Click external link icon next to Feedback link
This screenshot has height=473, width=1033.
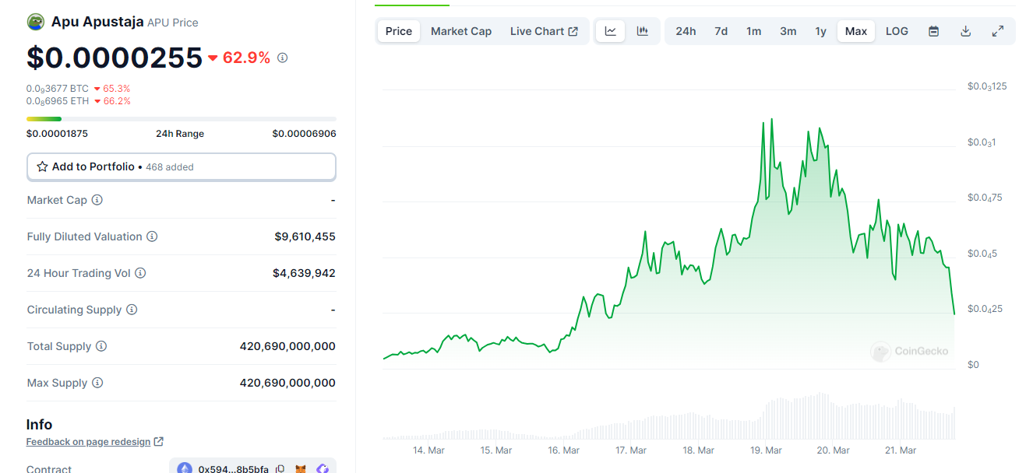tap(159, 442)
